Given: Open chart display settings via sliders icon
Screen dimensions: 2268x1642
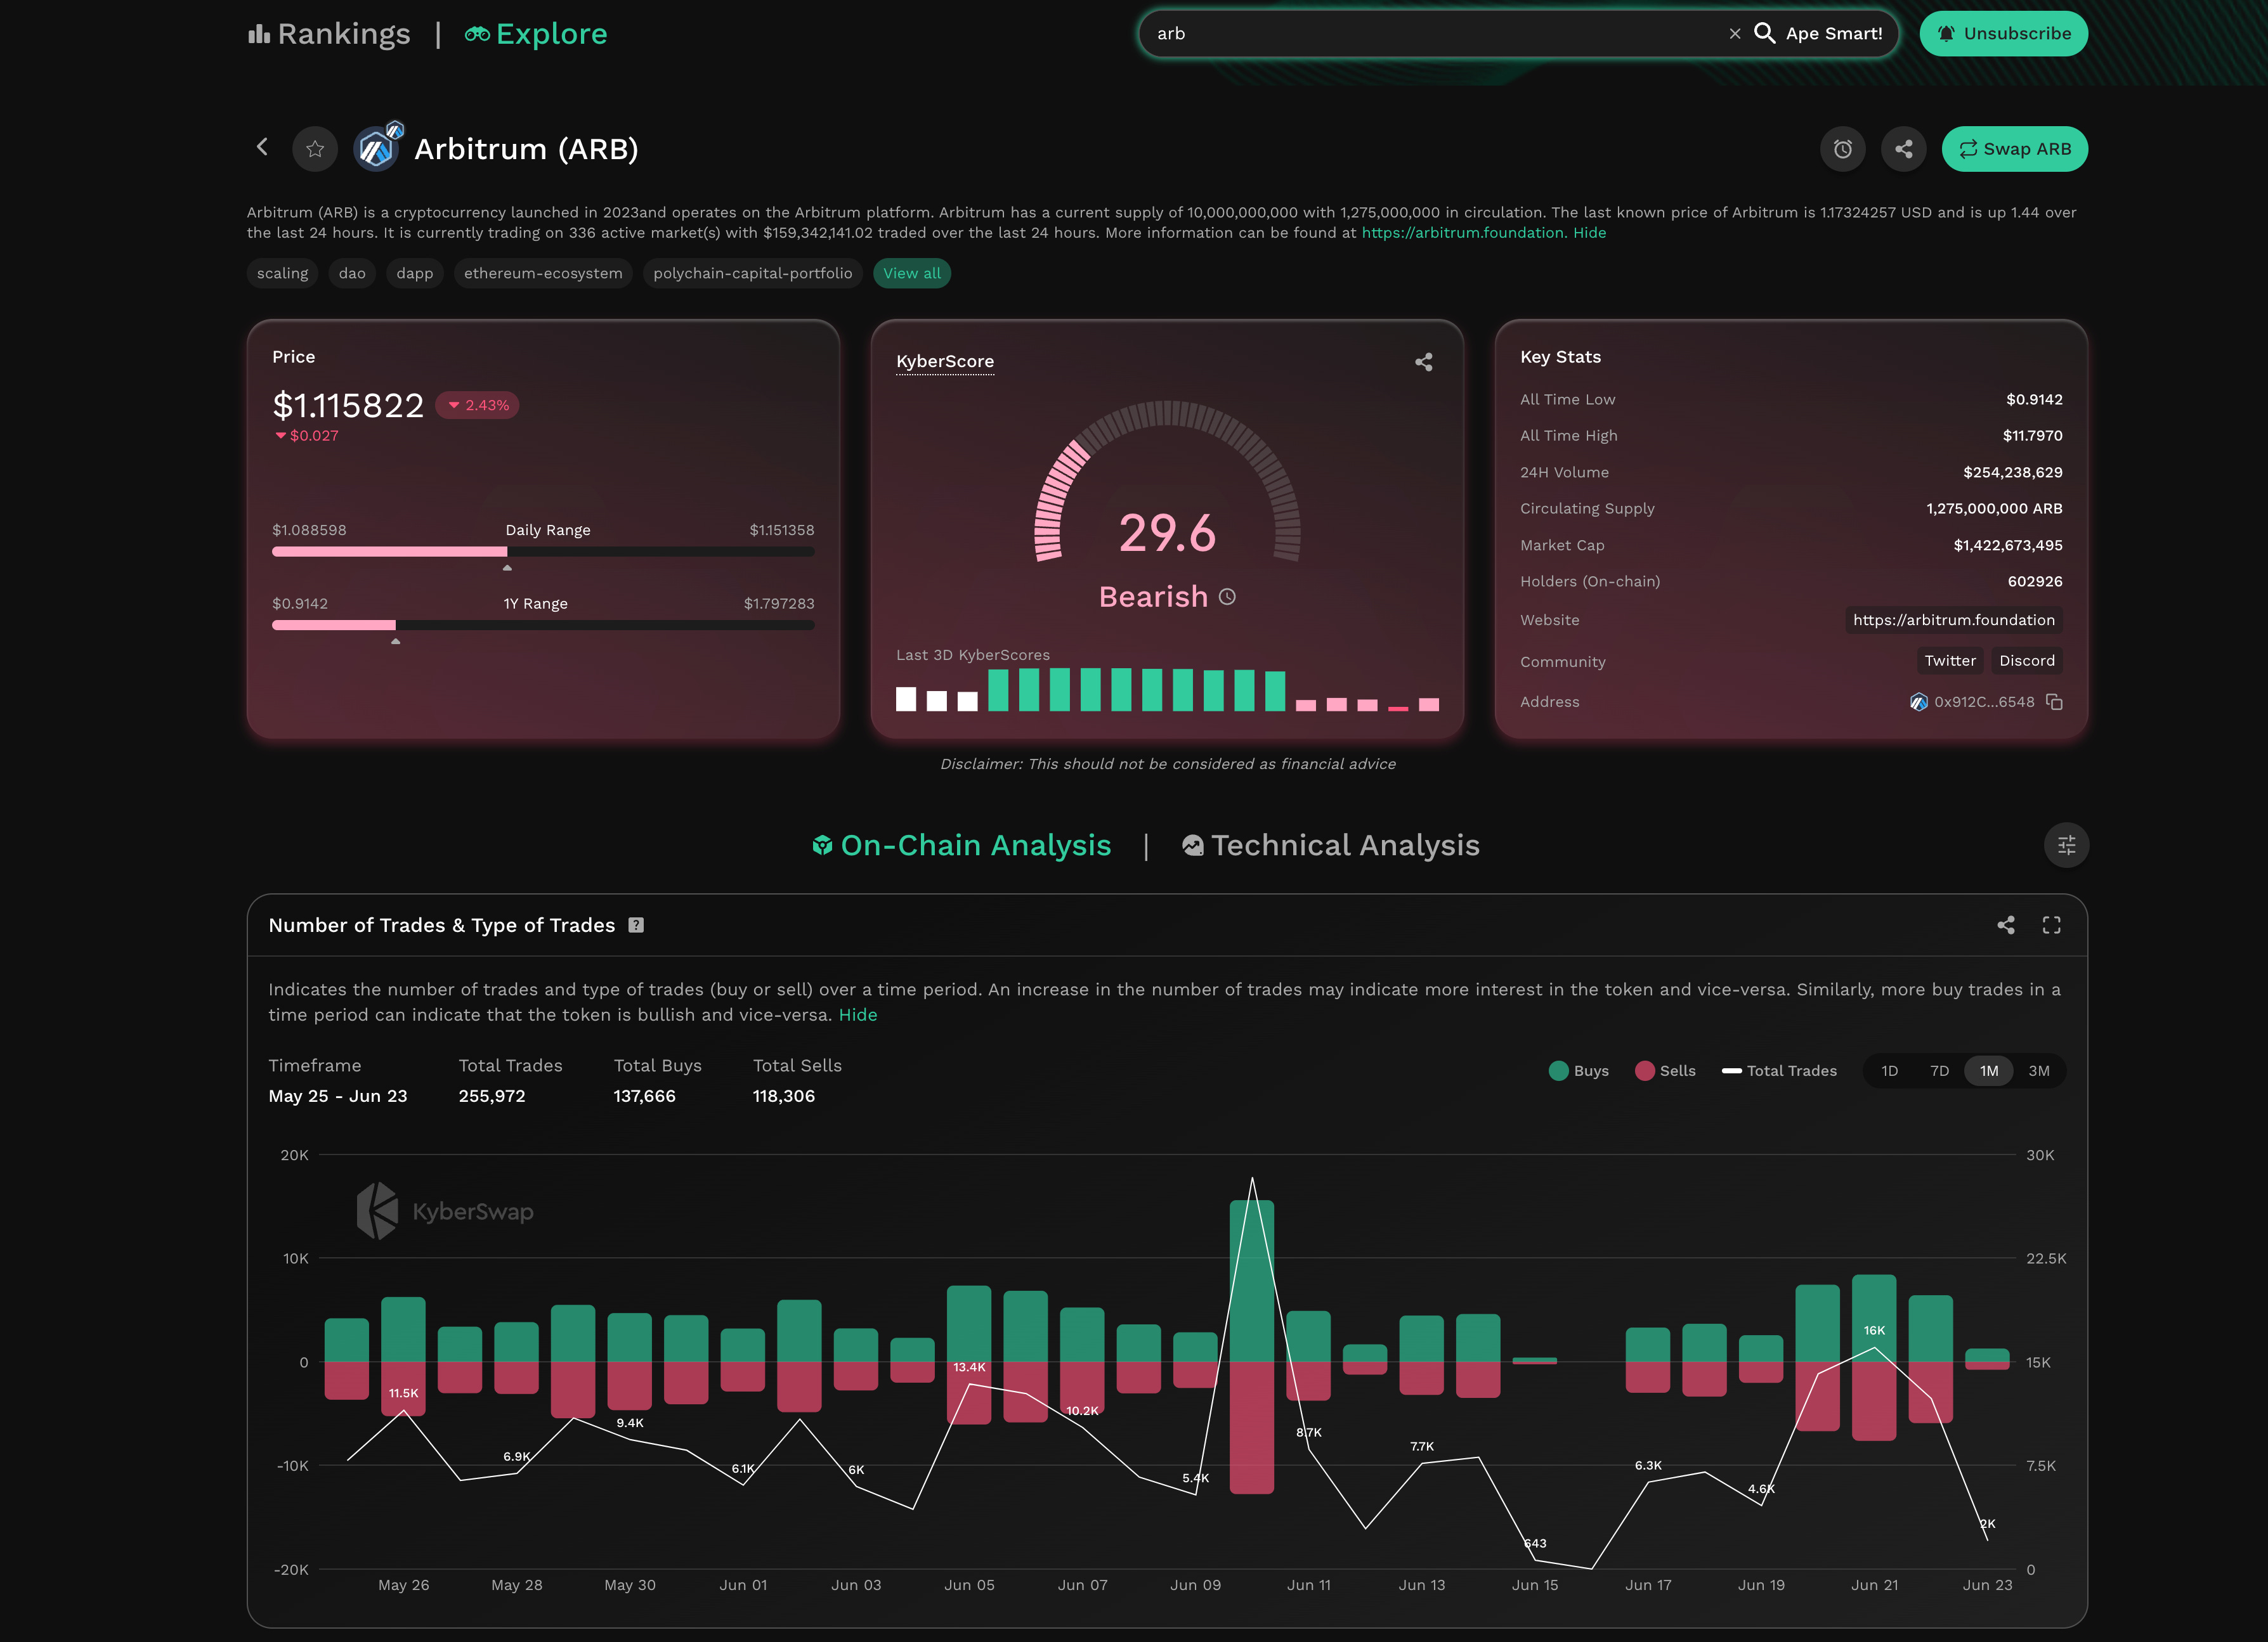Looking at the screenshot, I should point(2065,844).
